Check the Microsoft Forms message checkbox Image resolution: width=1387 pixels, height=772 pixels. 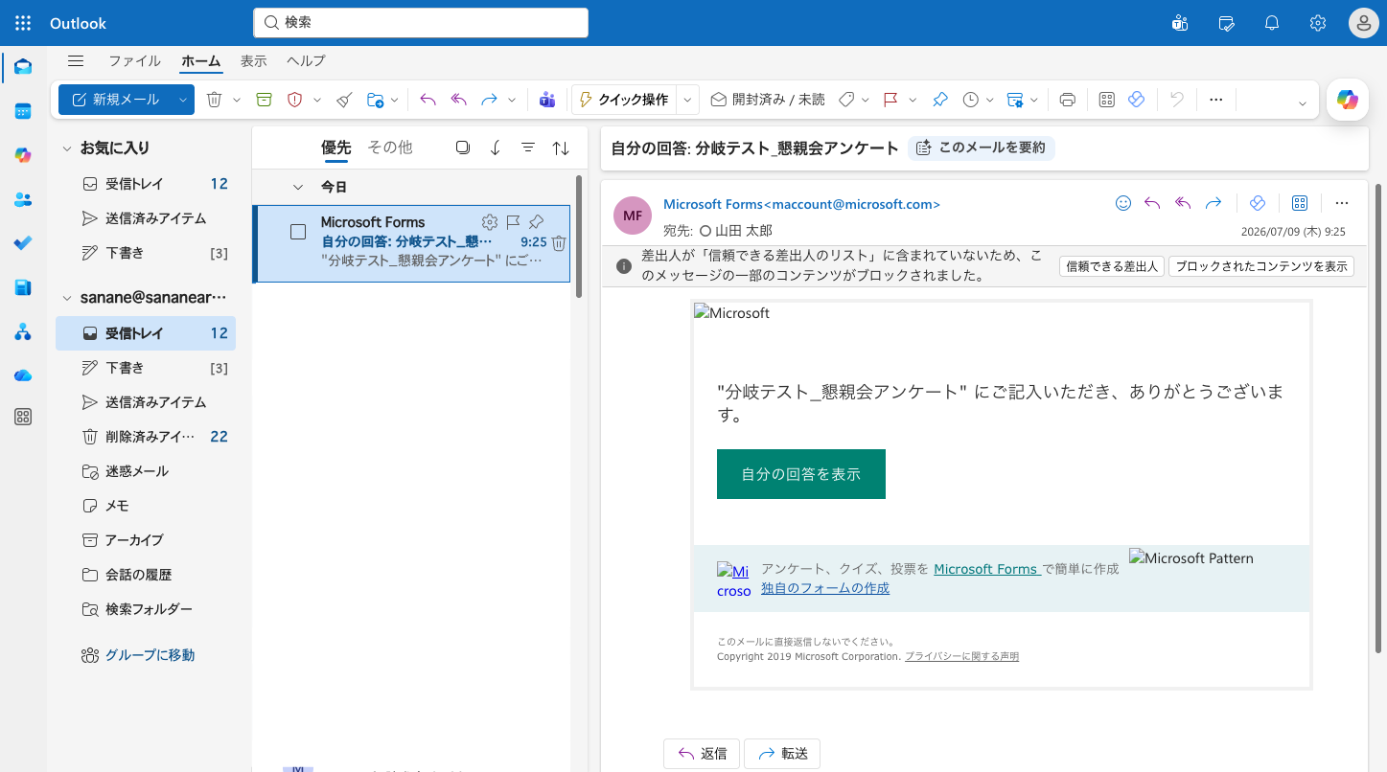[298, 232]
